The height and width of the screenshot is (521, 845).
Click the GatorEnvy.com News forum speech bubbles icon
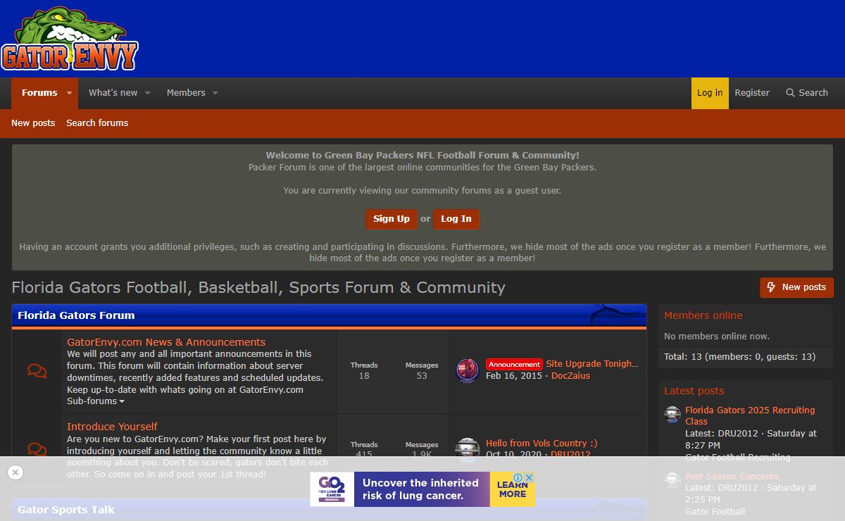pyautogui.click(x=37, y=371)
